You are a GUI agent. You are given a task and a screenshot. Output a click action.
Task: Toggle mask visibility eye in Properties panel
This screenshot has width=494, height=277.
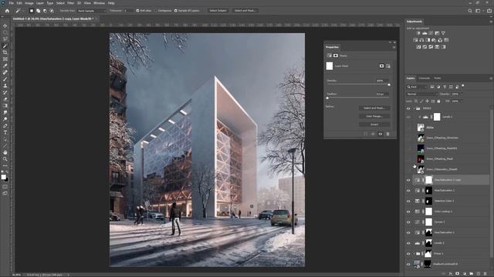tap(381, 134)
